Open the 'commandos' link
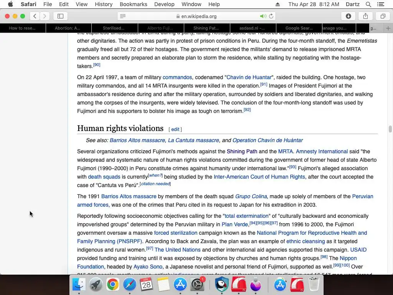 point(177,77)
